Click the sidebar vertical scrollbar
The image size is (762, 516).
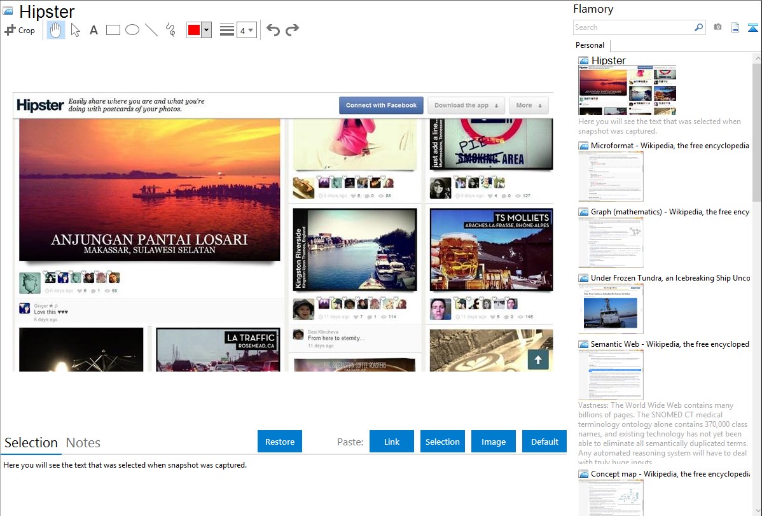coord(757,131)
